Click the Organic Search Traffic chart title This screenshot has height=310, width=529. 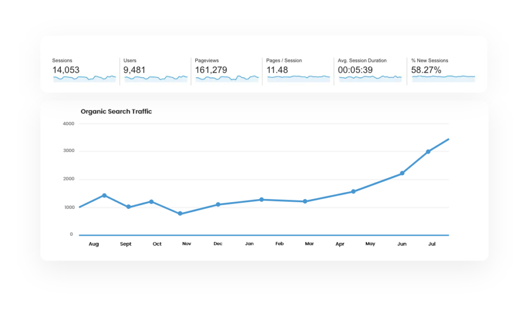click(x=116, y=111)
